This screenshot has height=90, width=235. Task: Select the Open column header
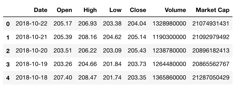point(65,10)
